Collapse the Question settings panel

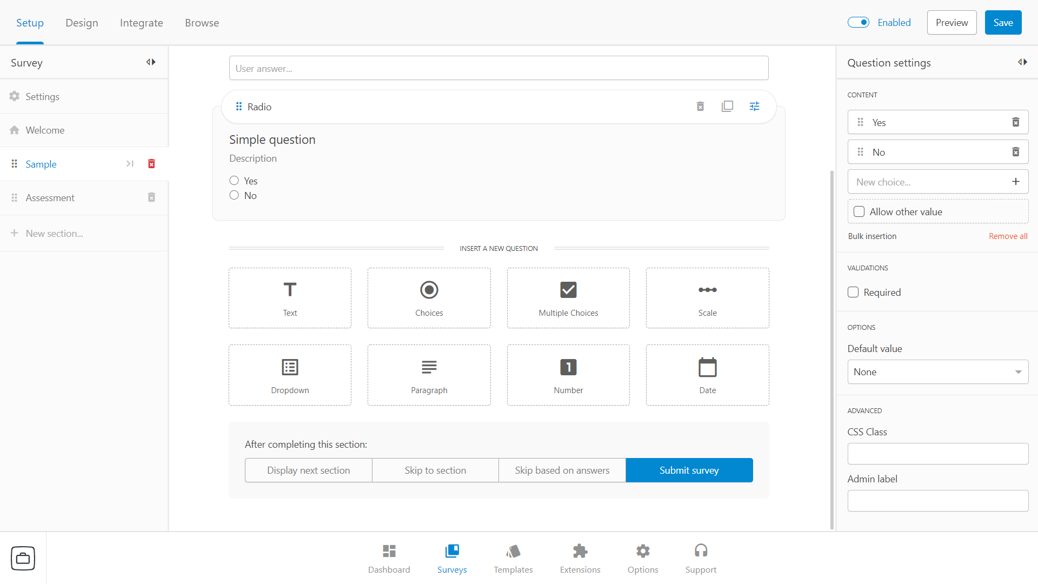[x=1022, y=62]
